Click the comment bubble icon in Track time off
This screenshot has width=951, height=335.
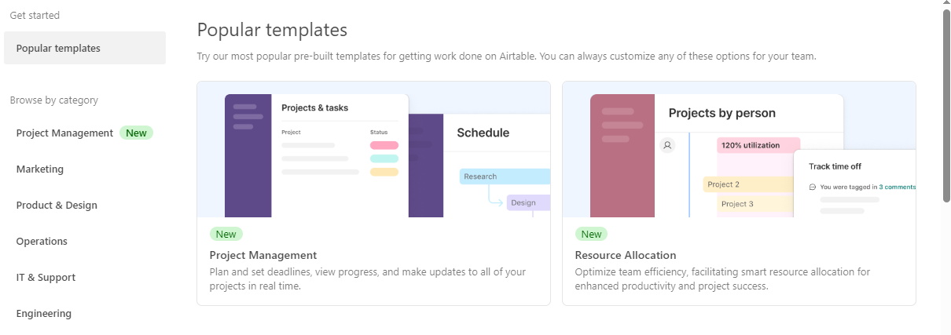click(813, 188)
